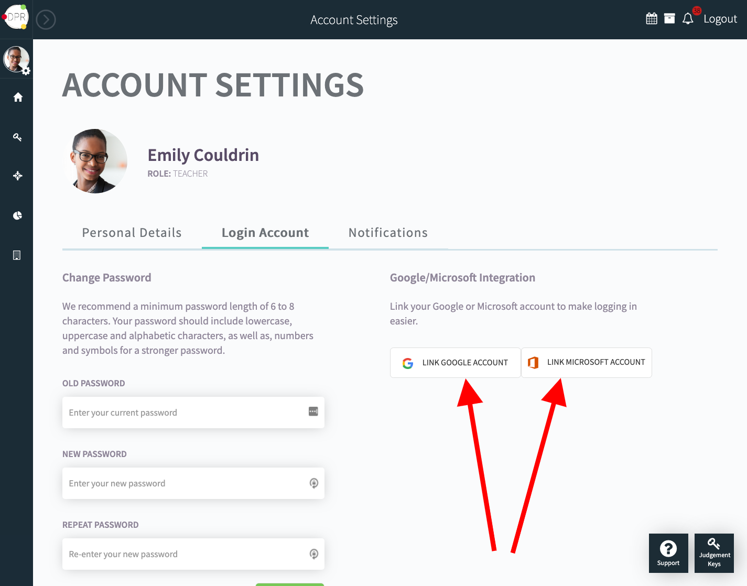Expand the sidebar with the circular arrow
This screenshot has height=586, width=747.
click(x=46, y=19)
